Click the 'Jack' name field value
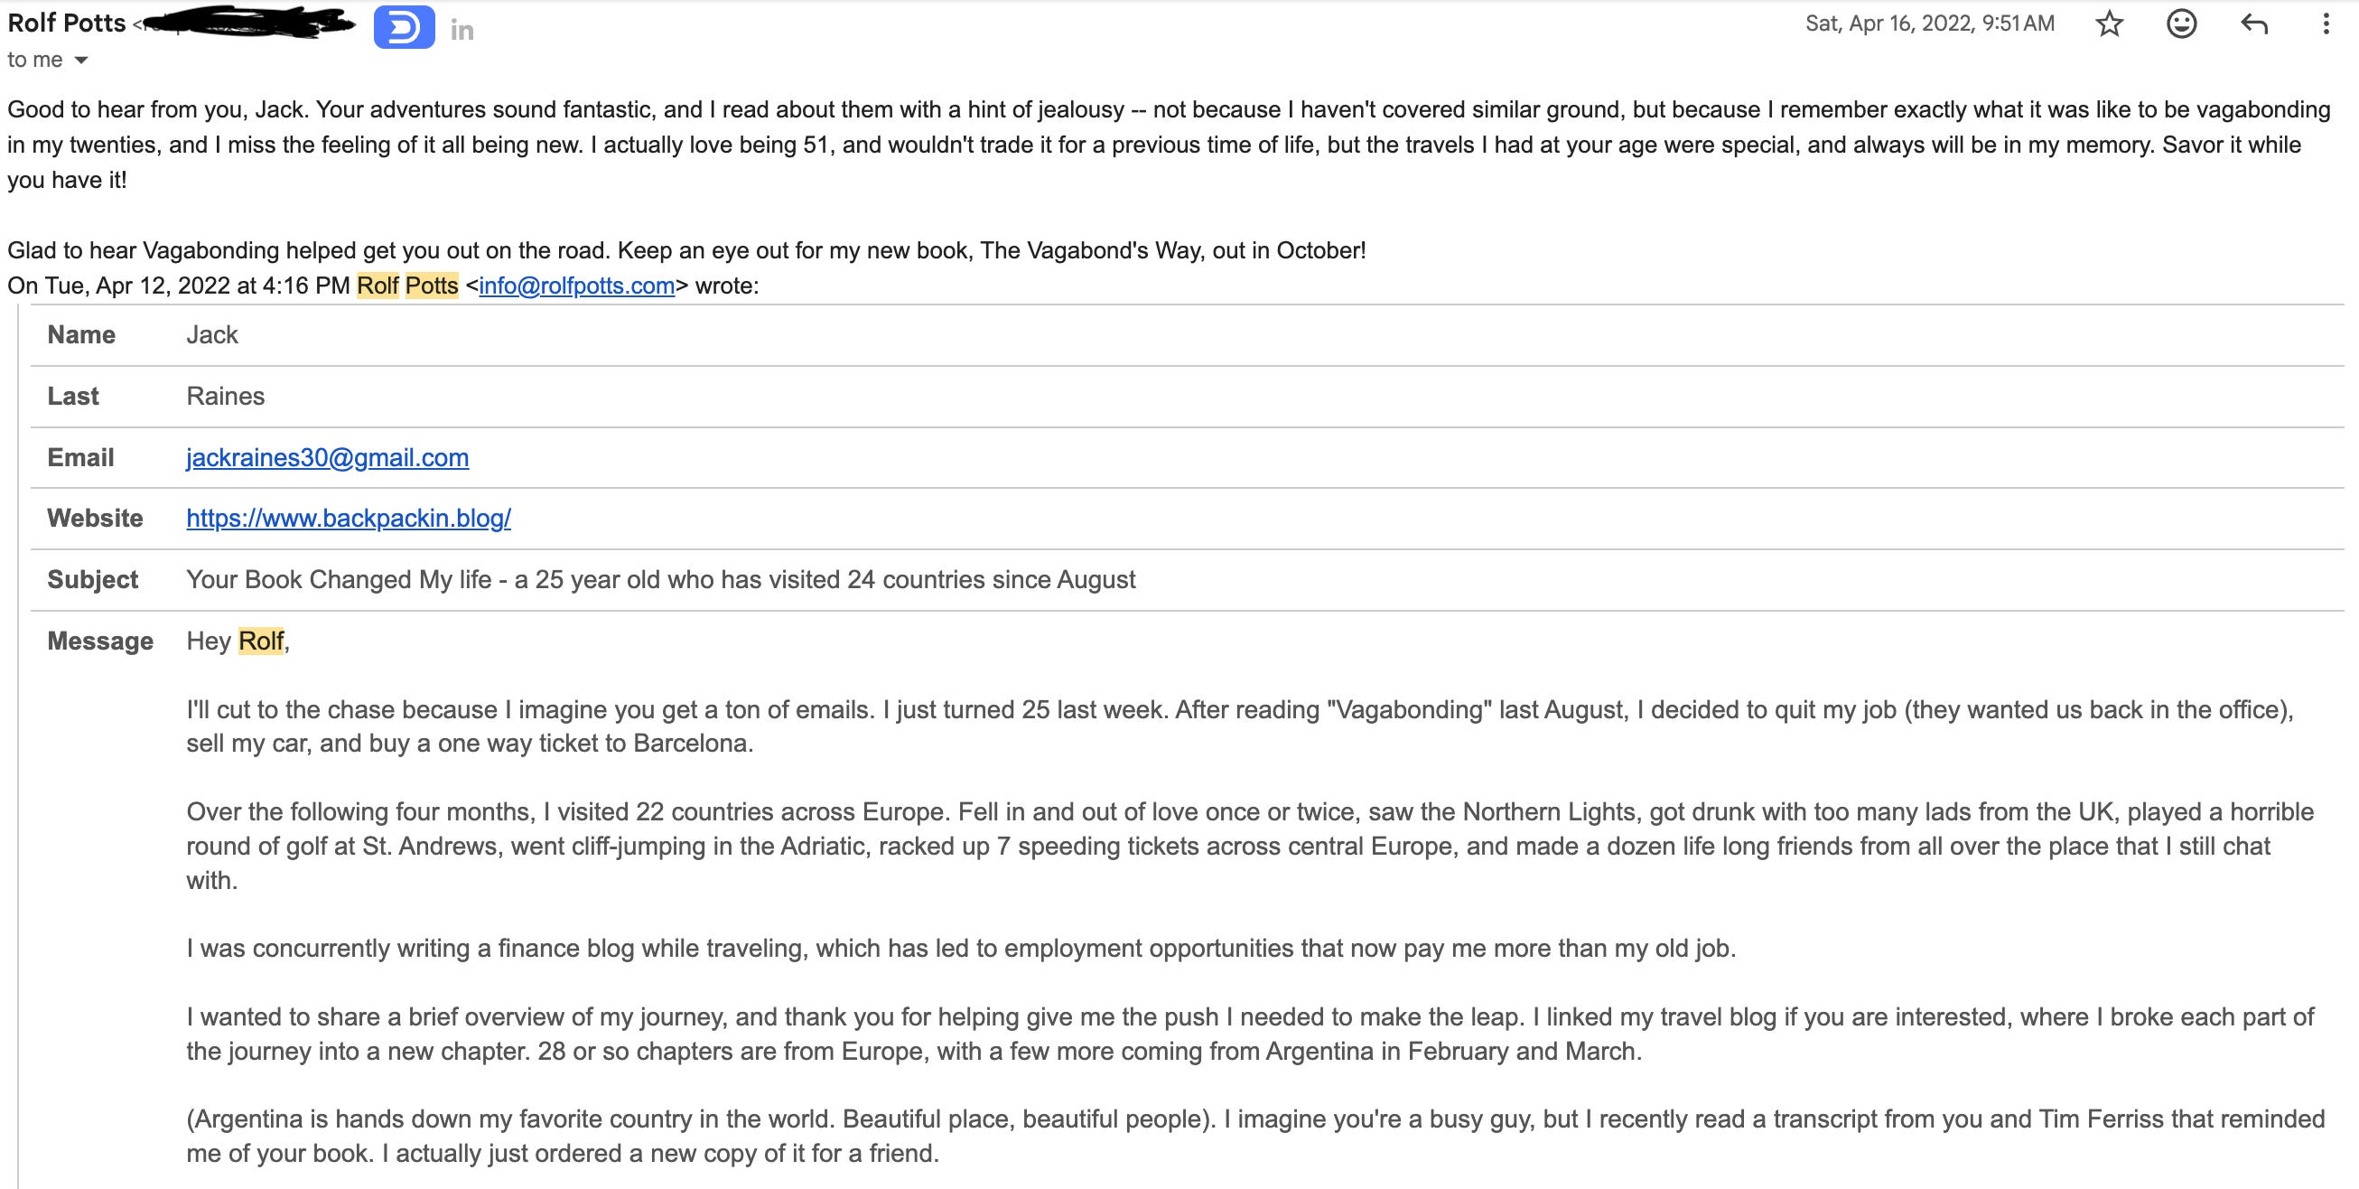 point(211,334)
